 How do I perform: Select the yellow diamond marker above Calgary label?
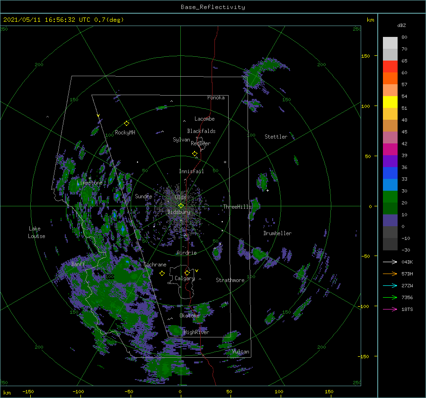tap(187, 273)
